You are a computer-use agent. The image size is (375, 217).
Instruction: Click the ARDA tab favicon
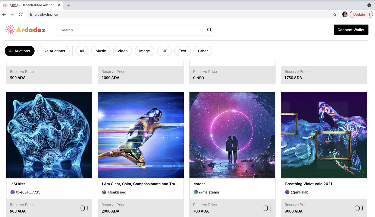[5, 5]
